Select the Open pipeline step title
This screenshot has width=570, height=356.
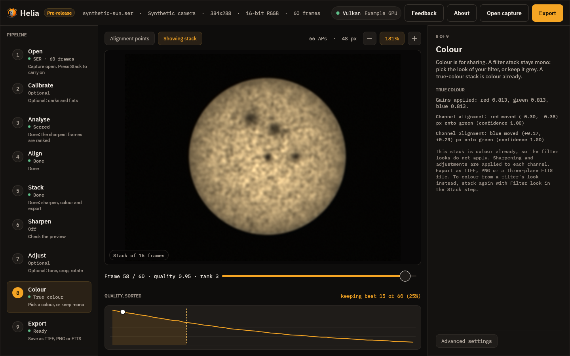[x=35, y=51]
